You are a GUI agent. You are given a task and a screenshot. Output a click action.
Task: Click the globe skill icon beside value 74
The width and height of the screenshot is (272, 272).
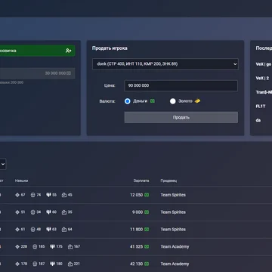[x=32, y=195]
